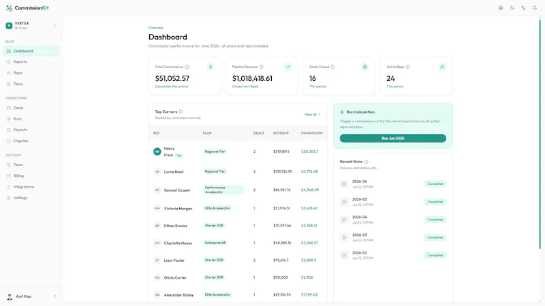Show info for Active Reps
This screenshot has width=545, height=306.
click(407, 67)
